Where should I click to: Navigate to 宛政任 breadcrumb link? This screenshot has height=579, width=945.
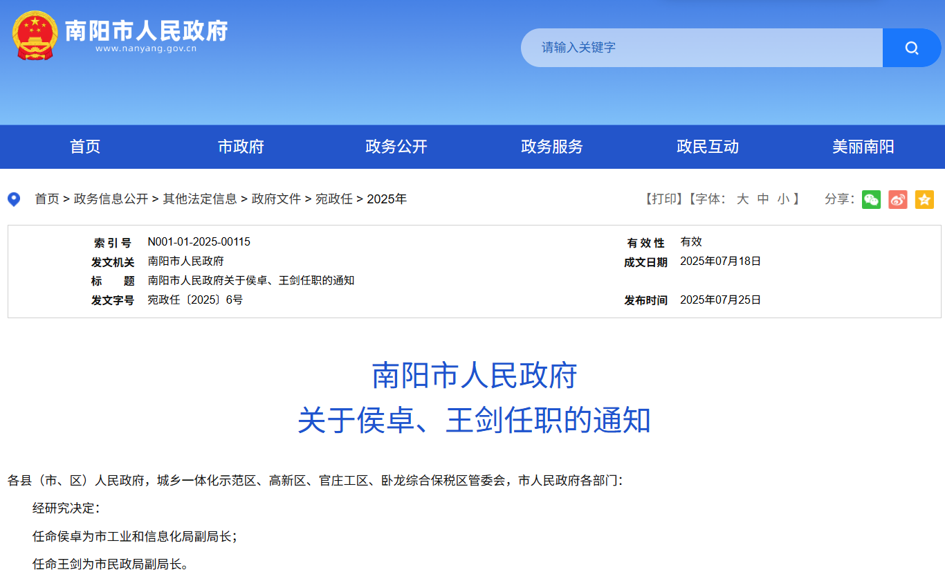(334, 199)
